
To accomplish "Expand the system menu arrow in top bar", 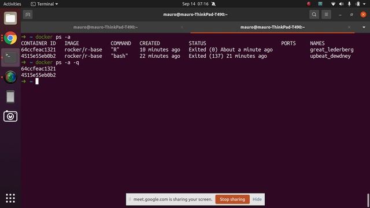I will pyautogui.click(x=364, y=4).
